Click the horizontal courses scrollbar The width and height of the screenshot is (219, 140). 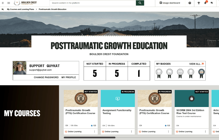[x=89, y=138]
